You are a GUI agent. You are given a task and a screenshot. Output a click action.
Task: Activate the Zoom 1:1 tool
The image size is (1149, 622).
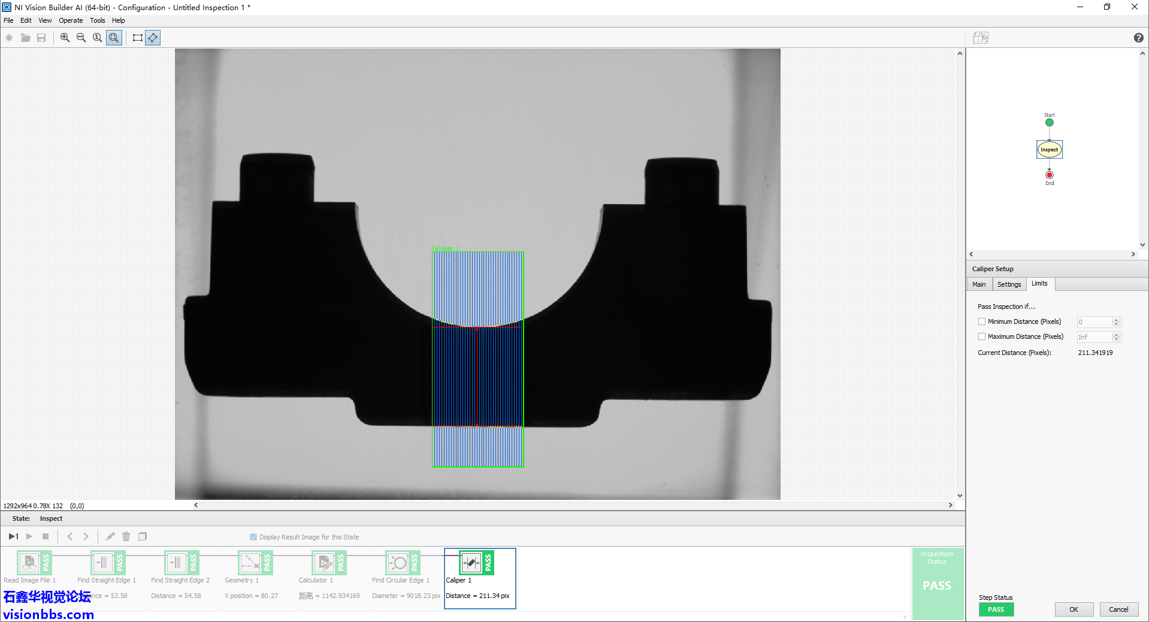pyautogui.click(x=97, y=37)
